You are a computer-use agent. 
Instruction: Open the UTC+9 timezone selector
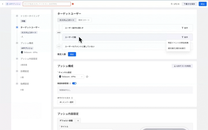coord(175,4)
